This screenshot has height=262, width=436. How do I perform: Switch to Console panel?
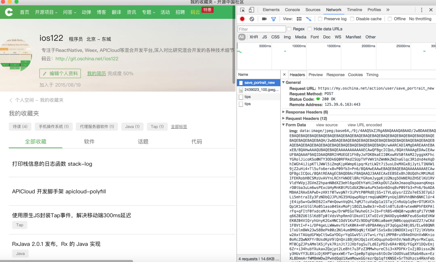292,10
